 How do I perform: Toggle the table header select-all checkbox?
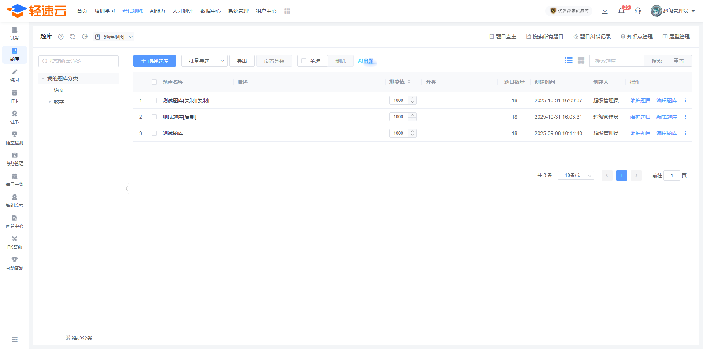[154, 82]
